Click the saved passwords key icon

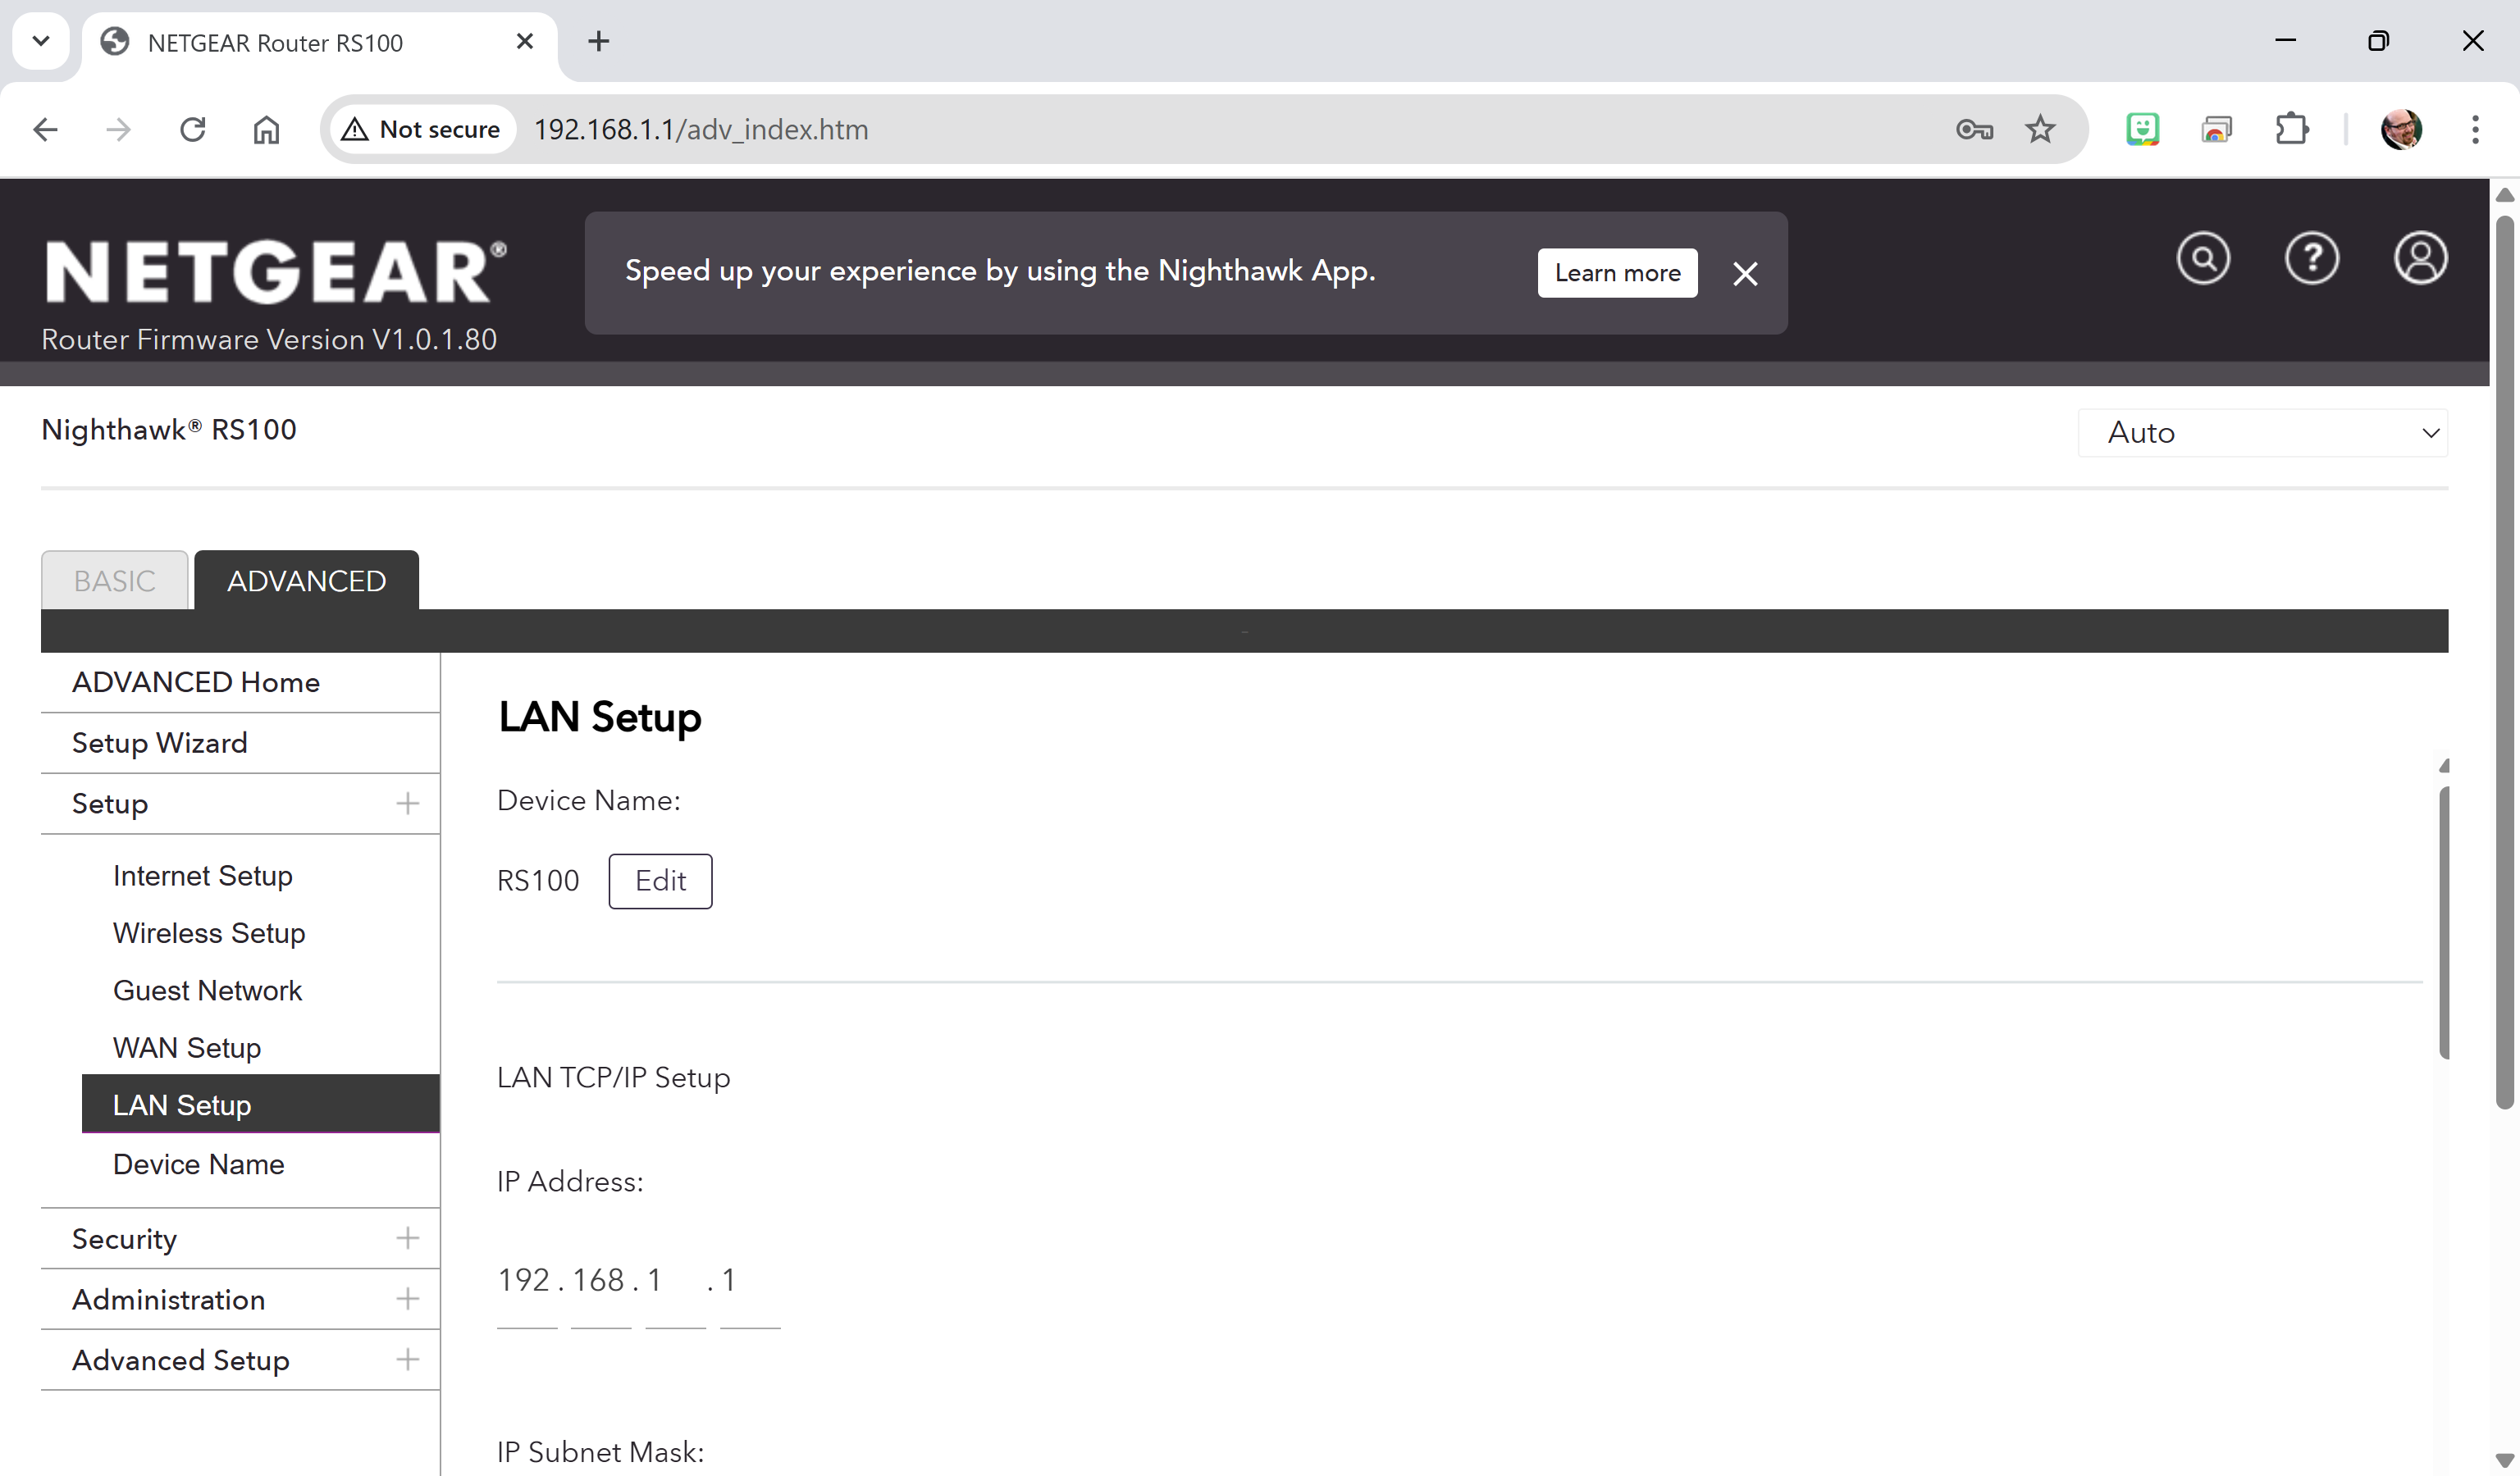pos(1974,130)
